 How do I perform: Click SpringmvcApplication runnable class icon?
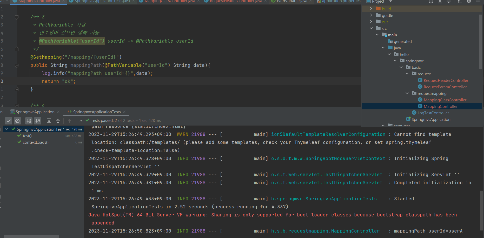[x=408, y=119]
